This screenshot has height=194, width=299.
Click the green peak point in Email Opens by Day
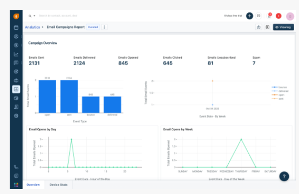click(71, 140)
